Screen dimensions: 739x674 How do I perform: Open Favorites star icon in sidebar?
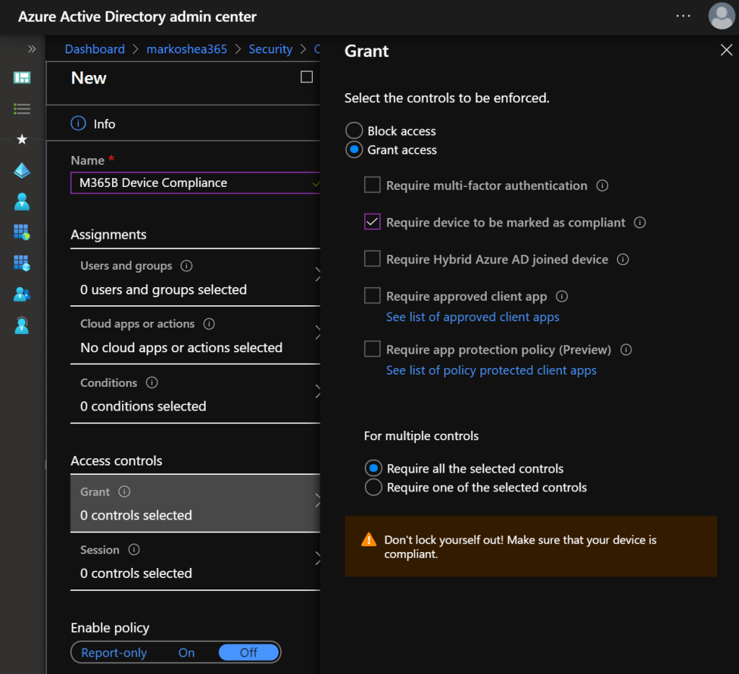(22, 139)
